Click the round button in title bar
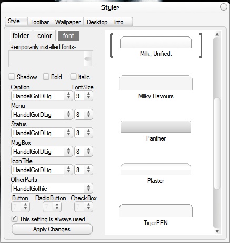The height and width of the screenshot is (243, 230). coord(224,7)
